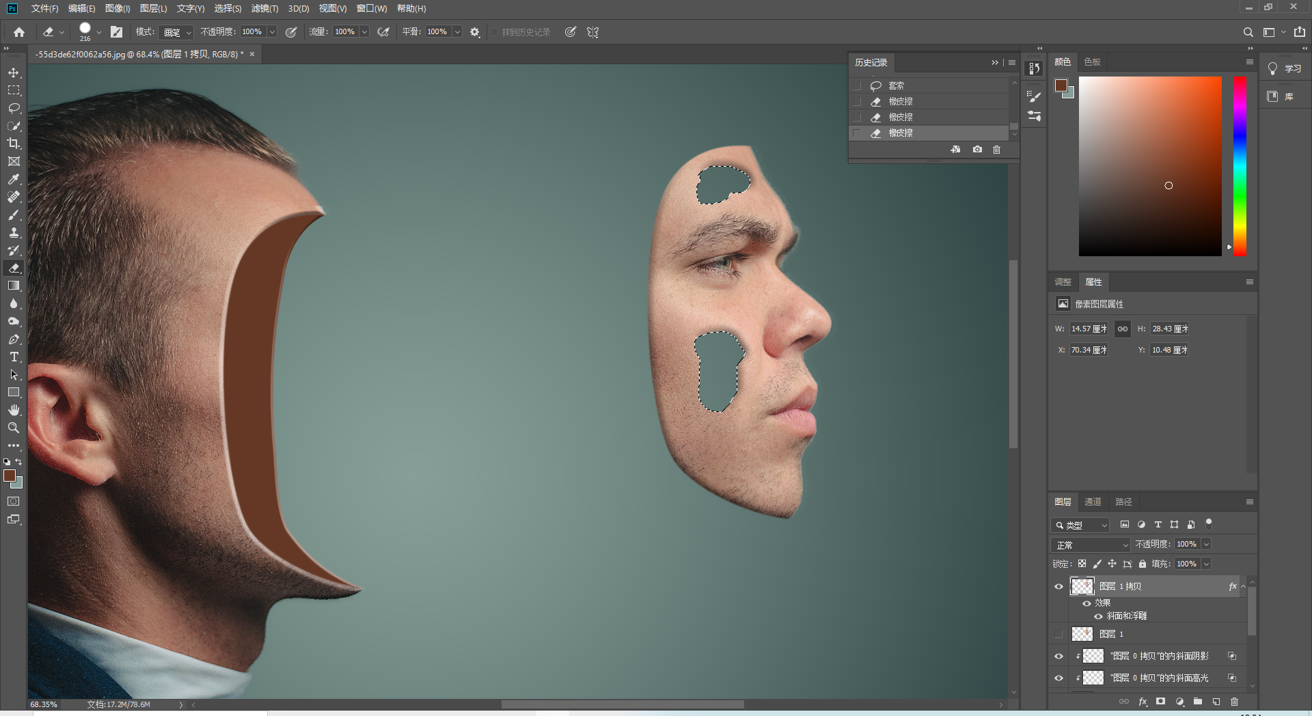1312x716 pixels.
Task: Click the foreground color swatch in toolbox
Action: click(x=10, y=476)
